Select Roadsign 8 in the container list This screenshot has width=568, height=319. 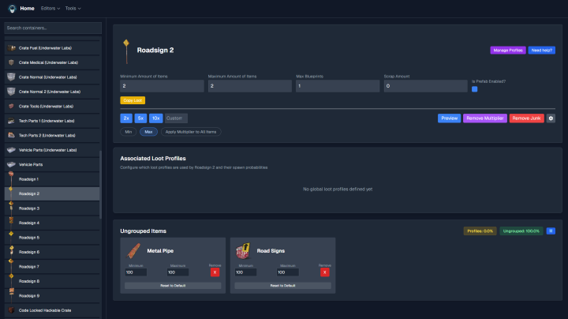[x=52, y=281]
